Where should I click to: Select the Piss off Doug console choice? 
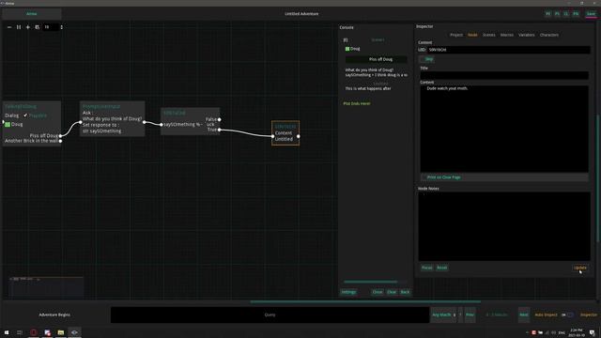376,59
